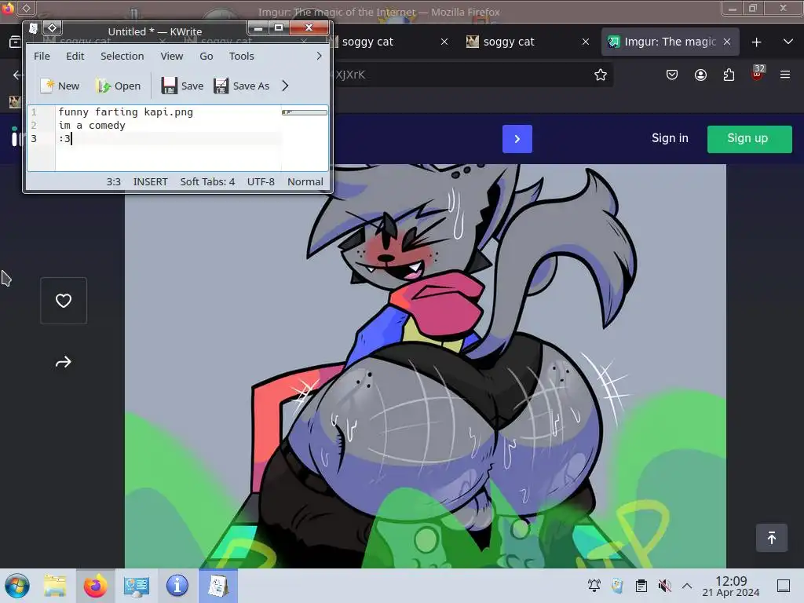
Task: Bookmark this page with the star icon
Action: (601, 75)
